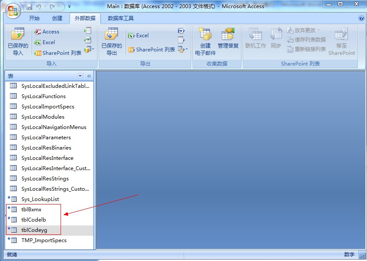Select the SysLocalFunctions table
The image size is (367, 261).
click(x=49, y=96)
